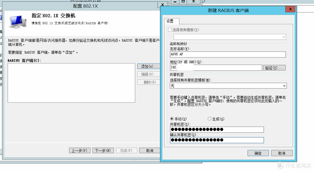The height and width of the screenshot is (172, 314).
Task: Click the empty RADIUS 客户端 list box
Action: tap(71, 83)
